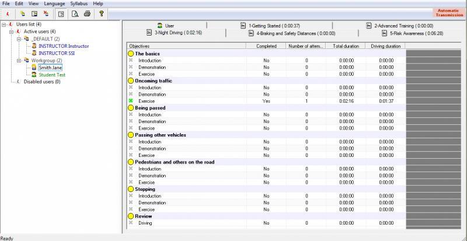Open the View menu
The width and height of the screenshot is (467, 241).
tap(34, 4)
